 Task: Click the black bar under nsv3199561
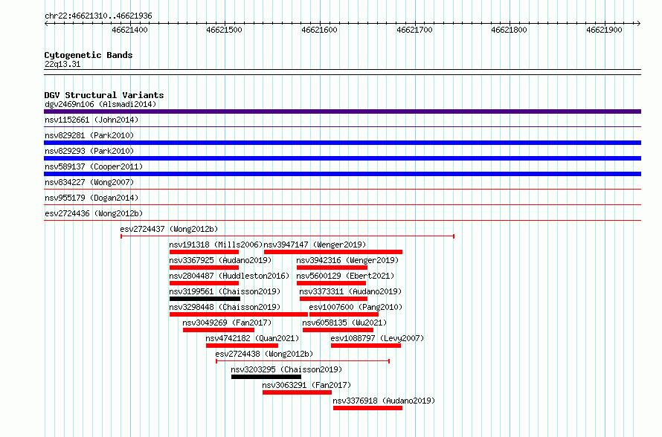205,299
